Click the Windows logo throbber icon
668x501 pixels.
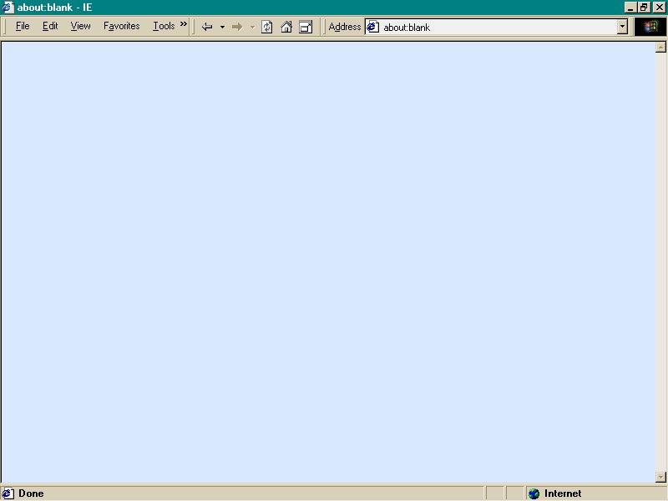click(x=650, y=27)
